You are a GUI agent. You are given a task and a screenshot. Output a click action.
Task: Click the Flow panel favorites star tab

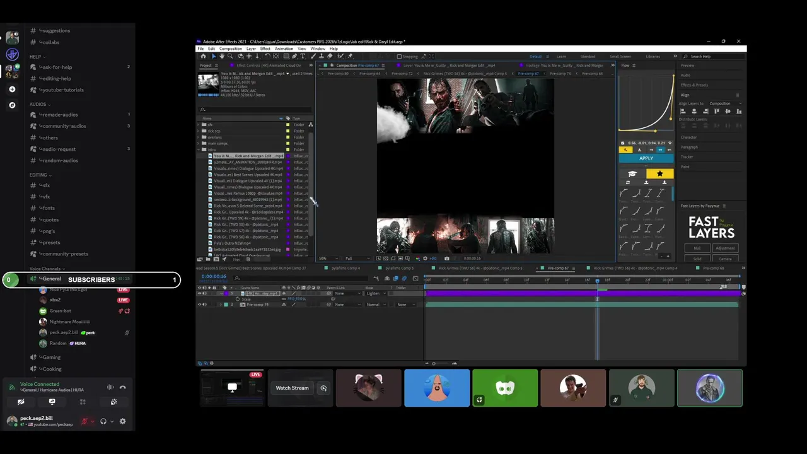point(660,173)
